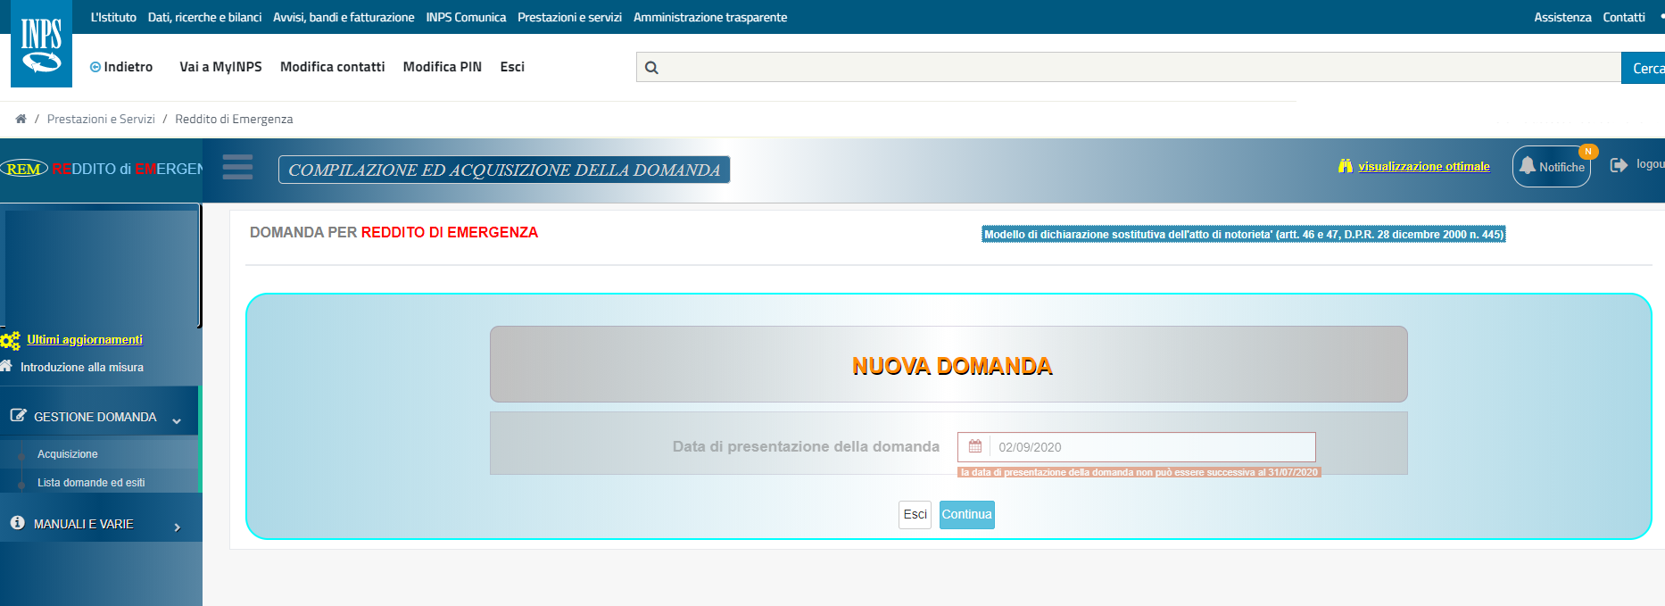Click the REM oval logo
1665x606 pixels.
[x=24, y=169]
